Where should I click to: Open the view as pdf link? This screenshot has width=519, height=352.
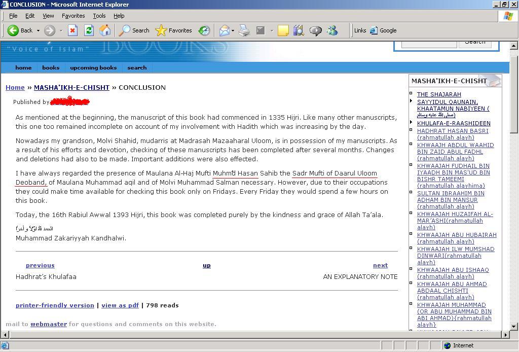click(120, 305)
